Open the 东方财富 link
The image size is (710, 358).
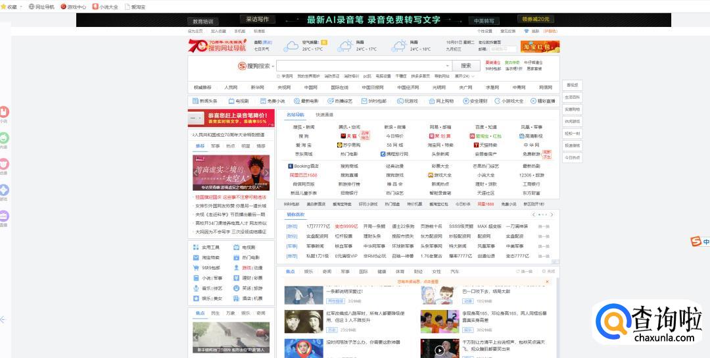531,193
